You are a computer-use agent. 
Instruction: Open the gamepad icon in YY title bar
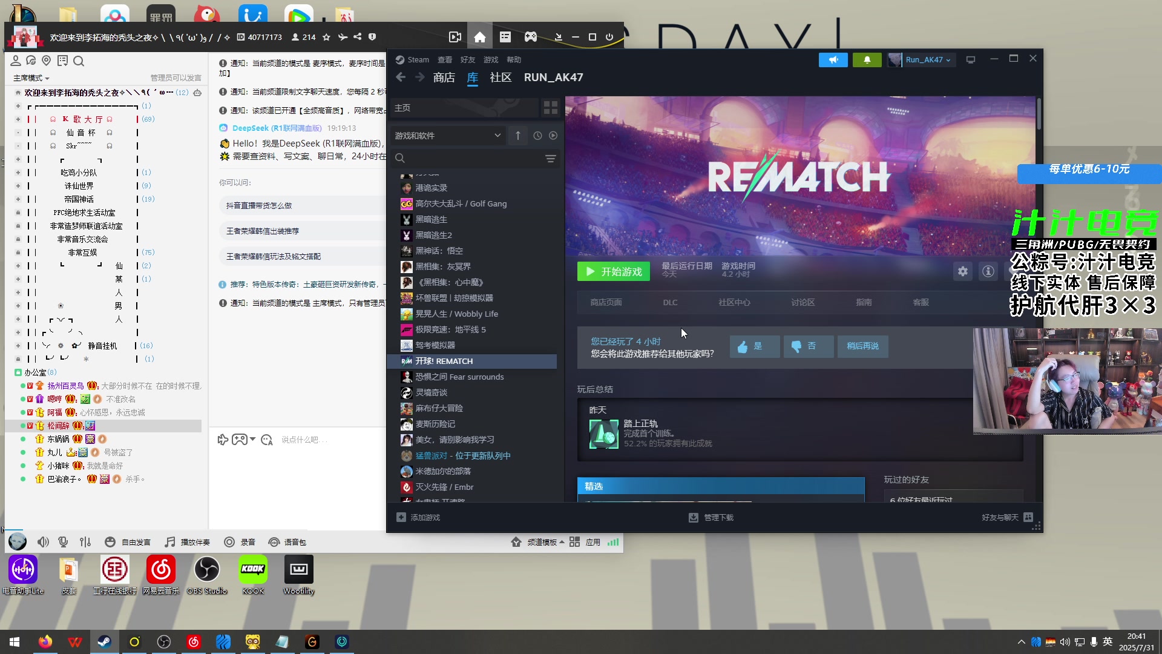pos(530,37)
